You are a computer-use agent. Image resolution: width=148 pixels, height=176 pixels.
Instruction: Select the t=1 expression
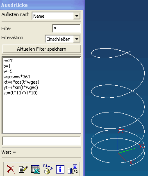pos(7,66)
